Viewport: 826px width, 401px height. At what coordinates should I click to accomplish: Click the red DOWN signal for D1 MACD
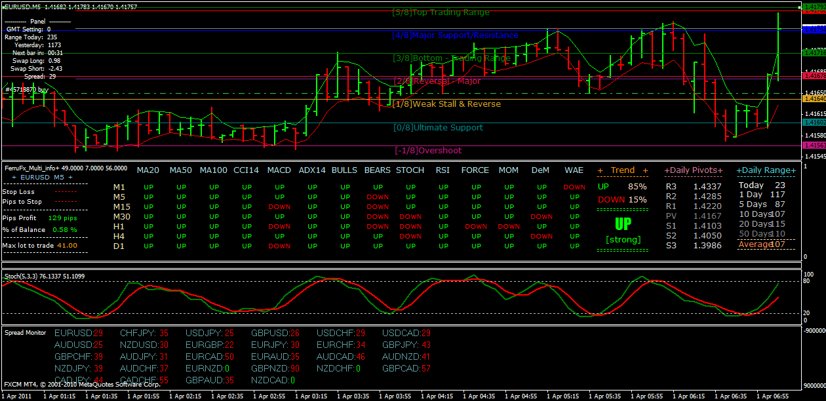[x=279, y=244]
